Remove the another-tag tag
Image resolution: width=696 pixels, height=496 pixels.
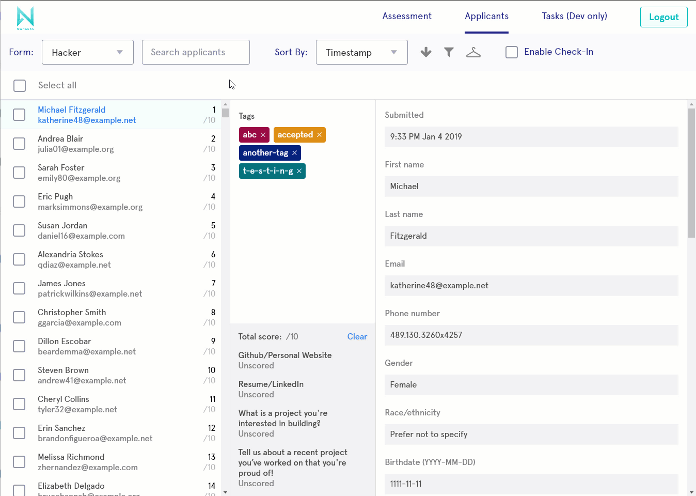(x=294, y=153)
